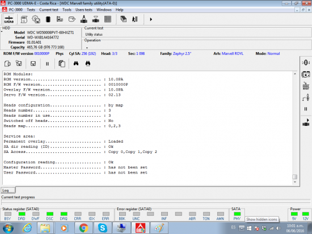This screenshot has width=312, height=234.
Task: Click the exit running-figure icon
Action: pyautogui.click(x=135, y=19)
